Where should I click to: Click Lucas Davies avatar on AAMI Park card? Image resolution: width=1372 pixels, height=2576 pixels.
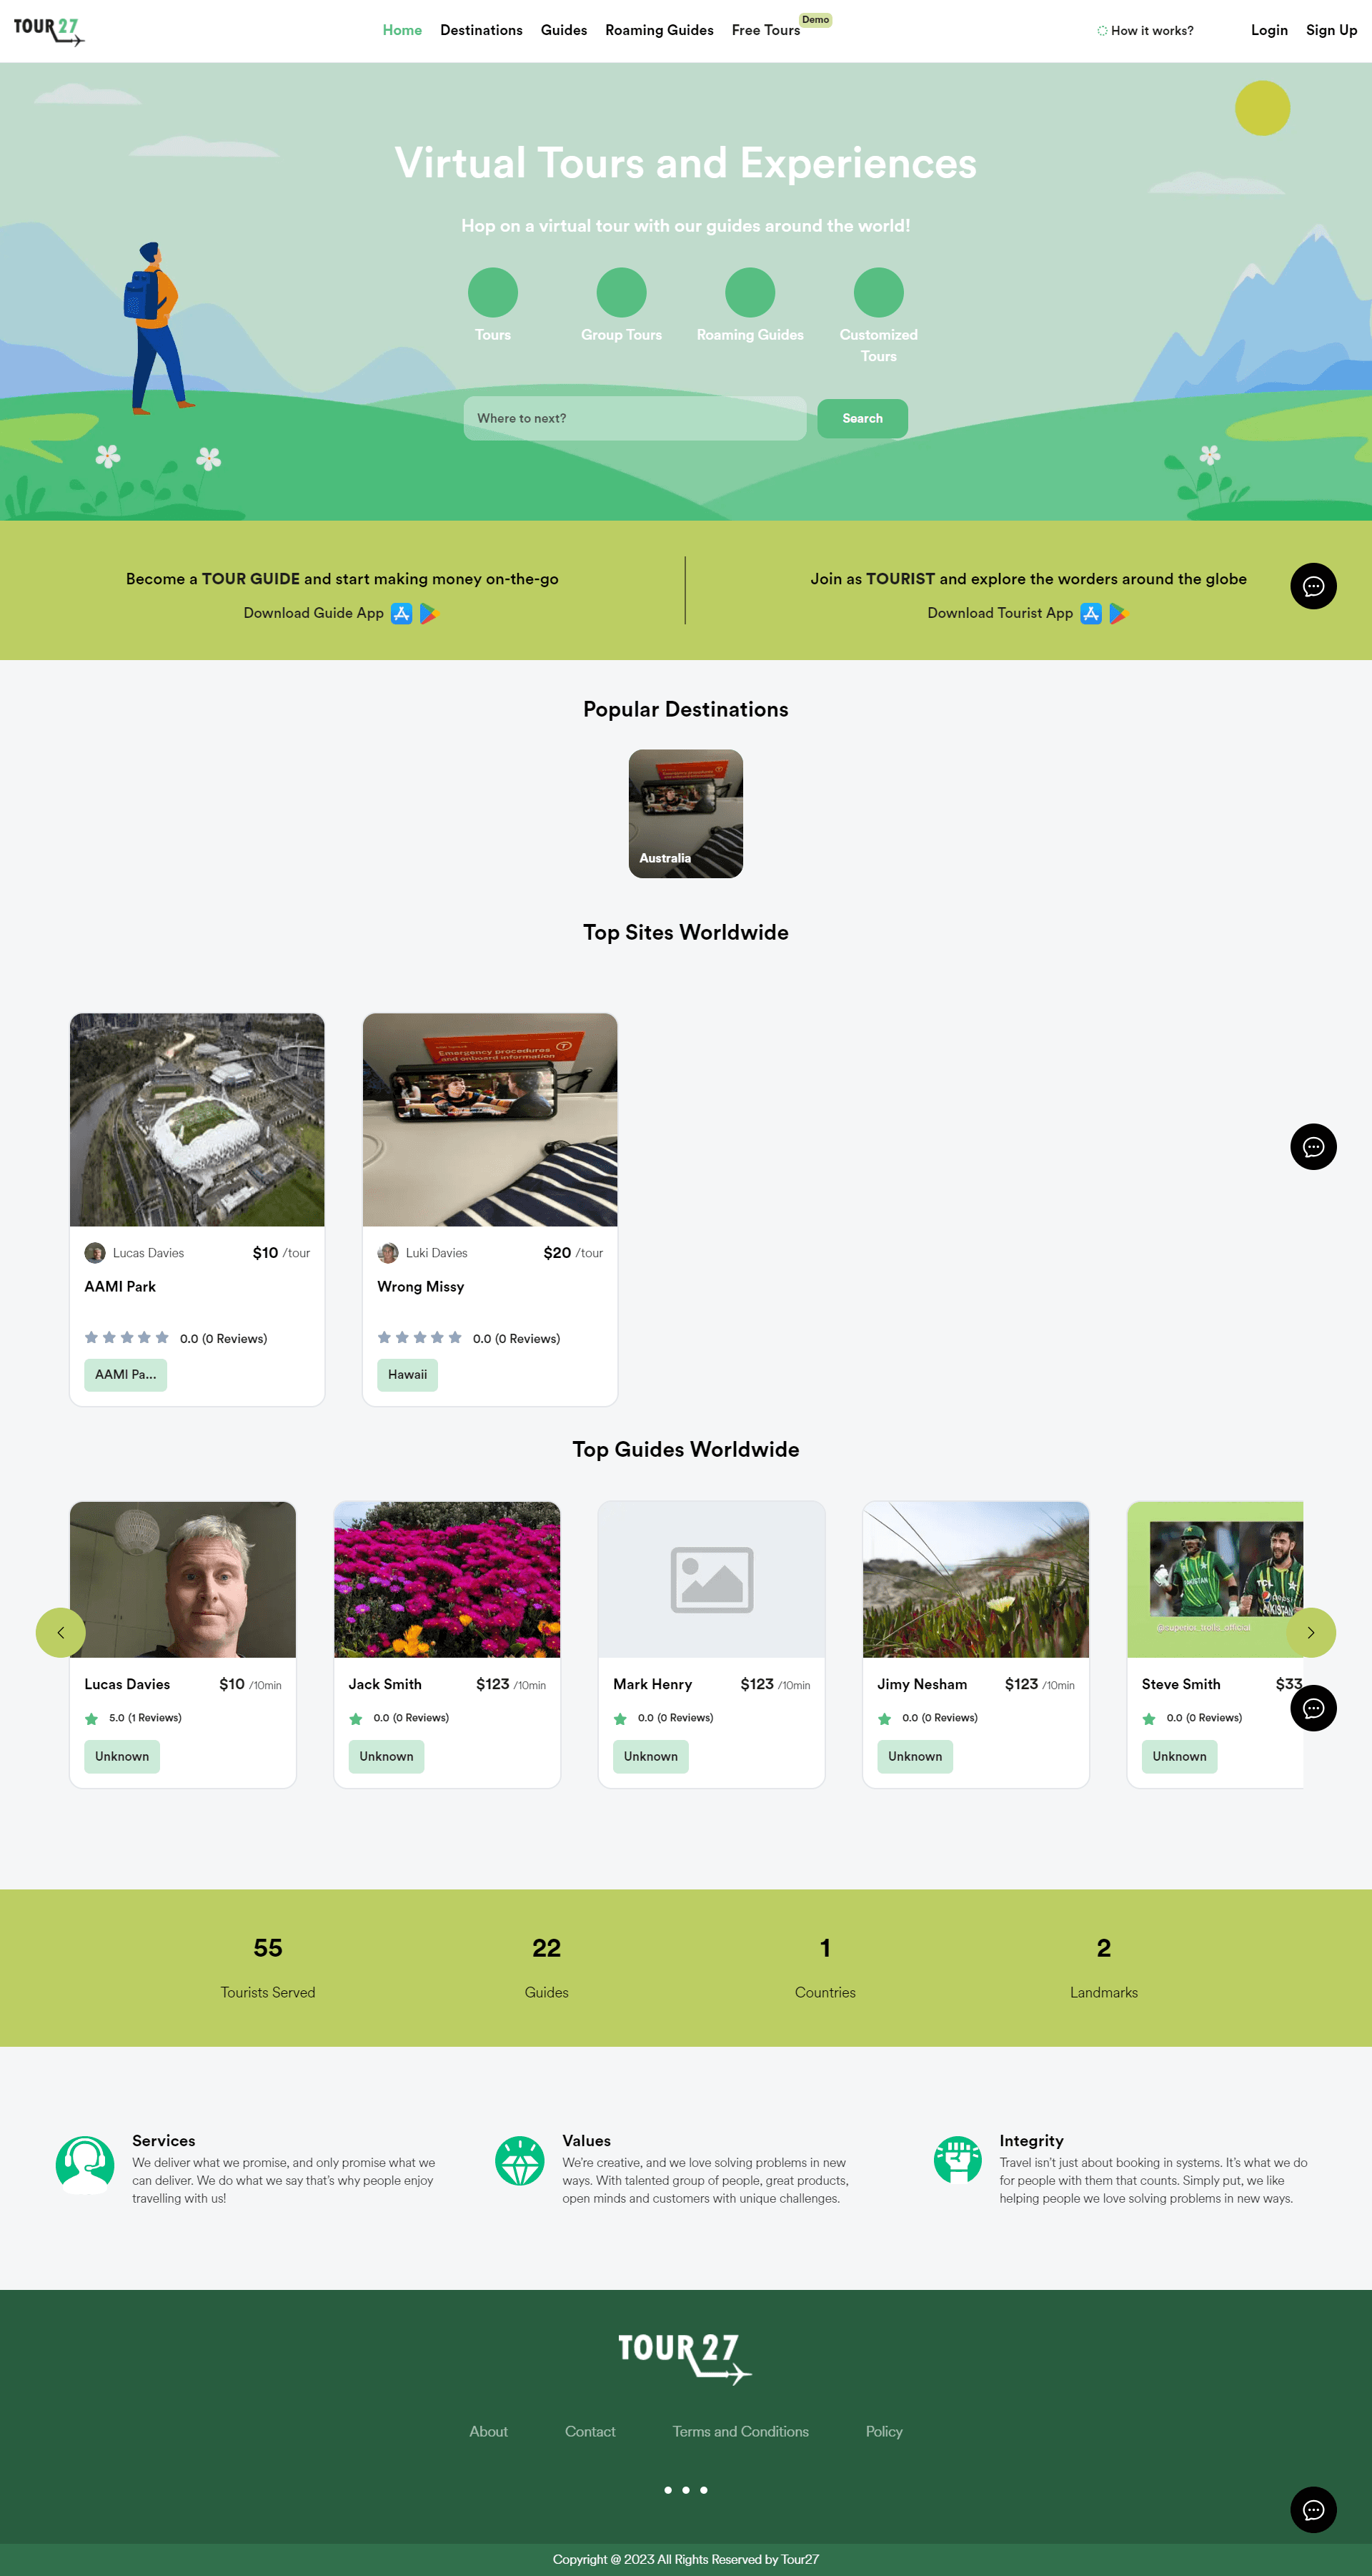coord(95,1252)
